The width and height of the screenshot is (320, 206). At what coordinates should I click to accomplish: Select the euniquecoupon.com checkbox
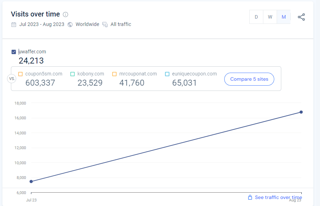pos(167,74)
